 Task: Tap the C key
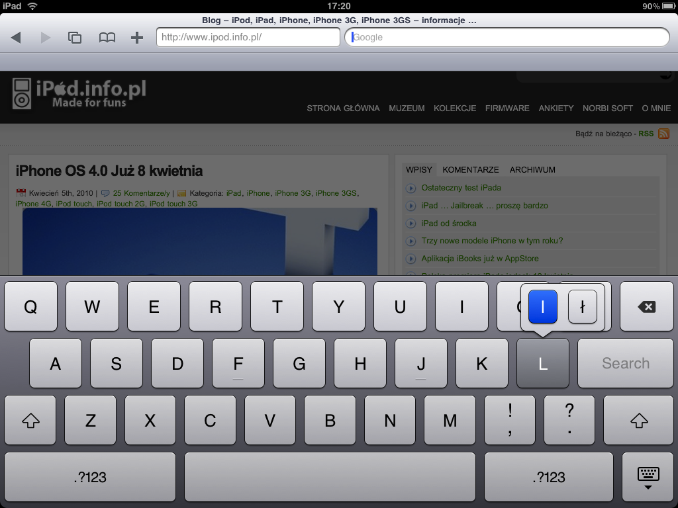pyautogui.click(x=210, y=420)
